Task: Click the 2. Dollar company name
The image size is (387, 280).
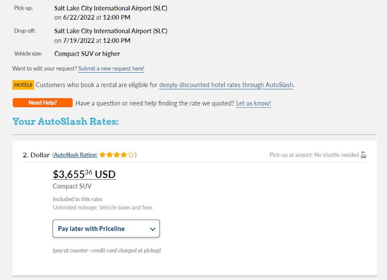Action: (x=36, y=155)
